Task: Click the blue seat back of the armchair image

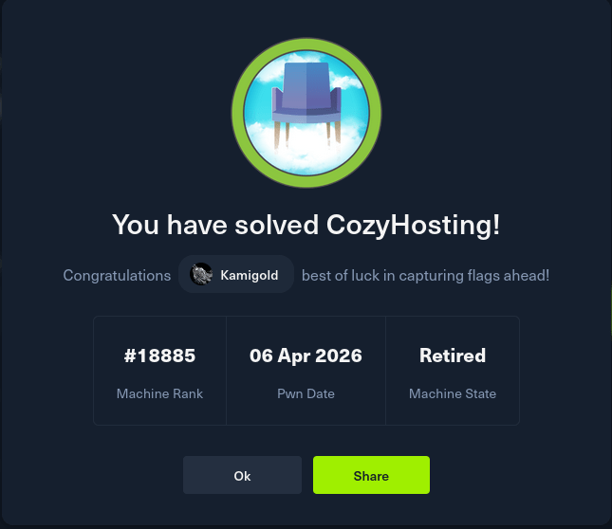Action: (x=306, y=85)
